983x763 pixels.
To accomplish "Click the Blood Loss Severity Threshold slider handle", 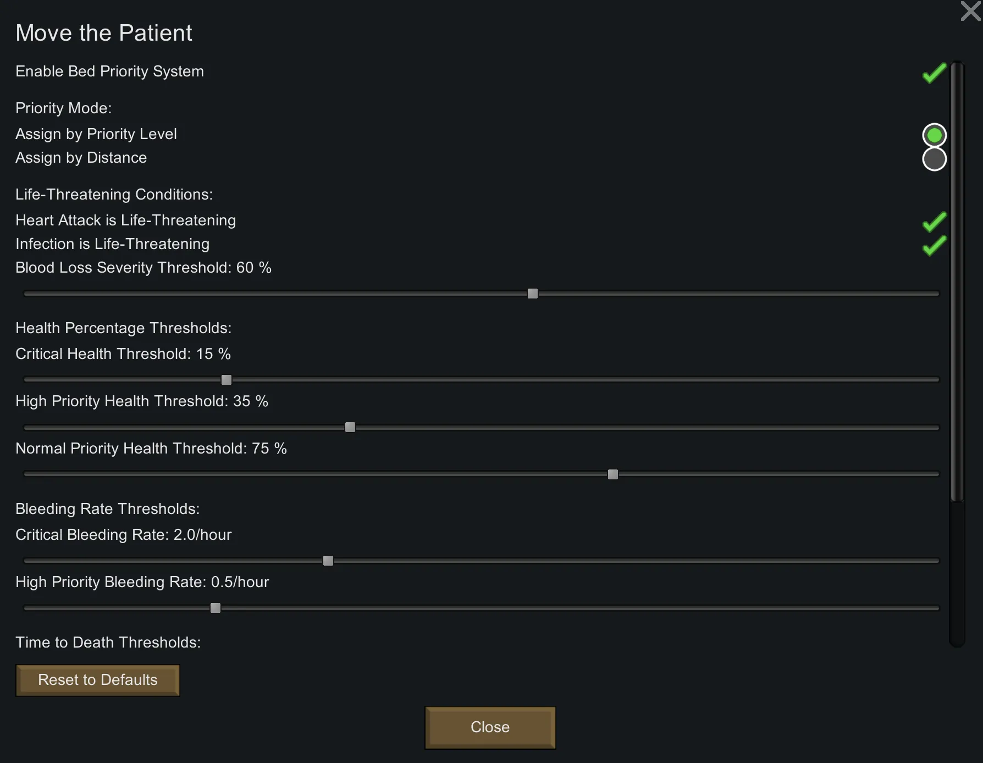I will pos(532,294).
